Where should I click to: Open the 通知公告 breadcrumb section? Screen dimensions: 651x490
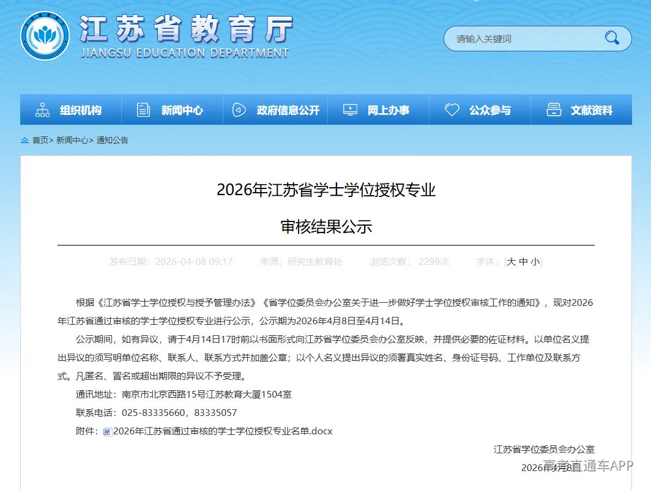114,139
